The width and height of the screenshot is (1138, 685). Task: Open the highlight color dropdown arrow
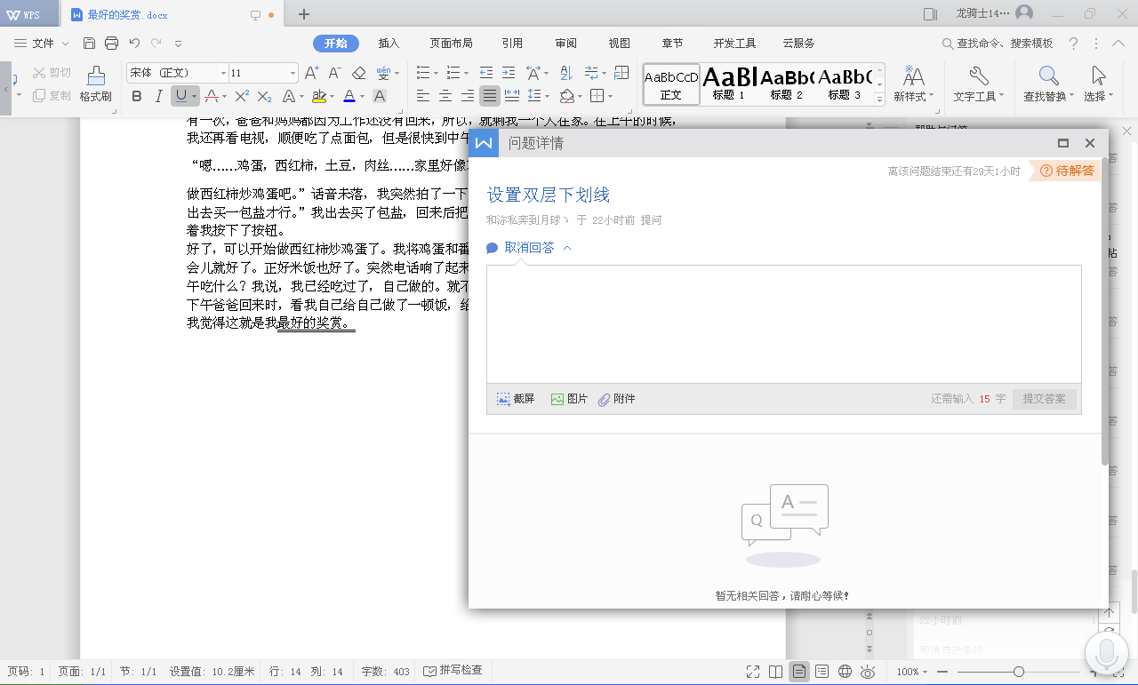pos(332,96)
